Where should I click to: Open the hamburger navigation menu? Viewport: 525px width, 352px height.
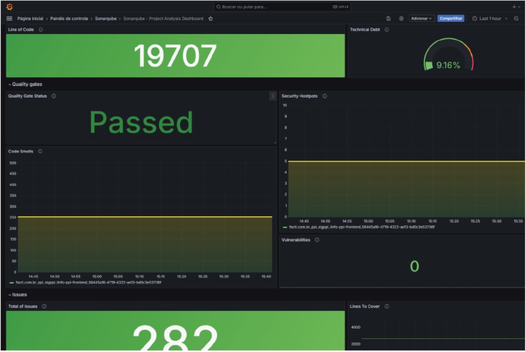9,19
